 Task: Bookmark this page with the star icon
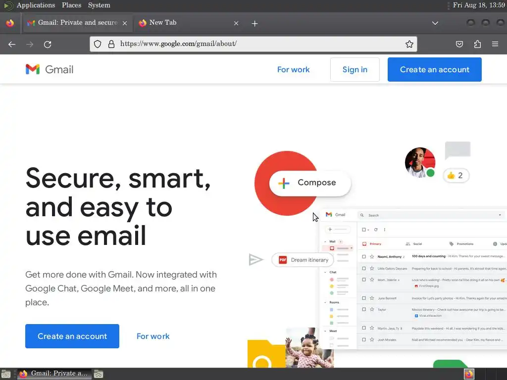pos(409,44)
